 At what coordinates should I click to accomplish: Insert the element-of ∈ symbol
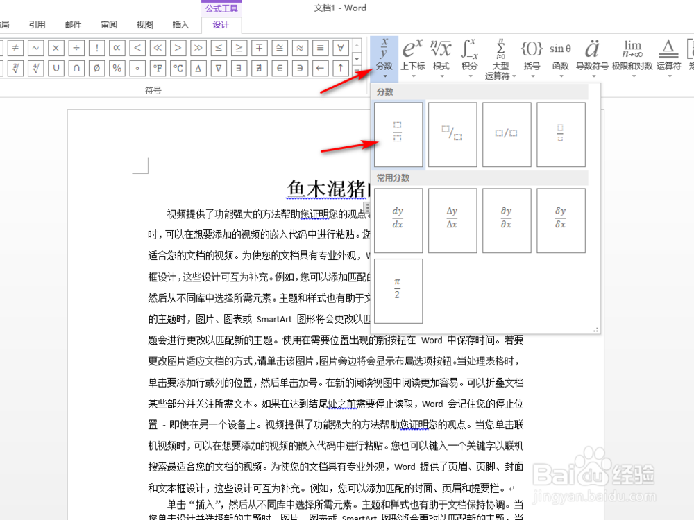[x=280, y=69]
